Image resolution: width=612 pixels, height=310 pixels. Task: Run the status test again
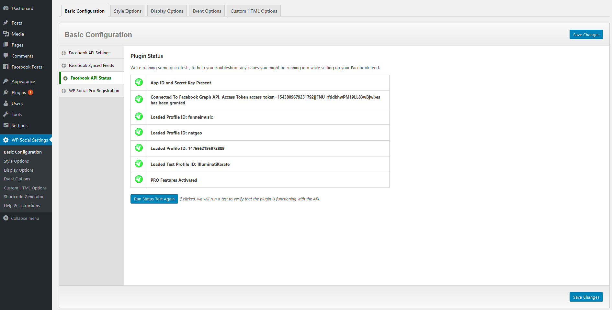(154, 199)
